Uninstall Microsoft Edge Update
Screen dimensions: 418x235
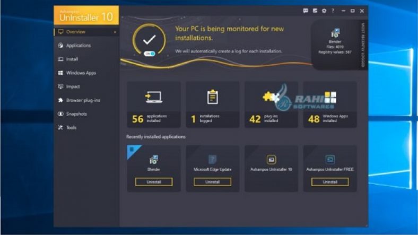tap(213, 182)
